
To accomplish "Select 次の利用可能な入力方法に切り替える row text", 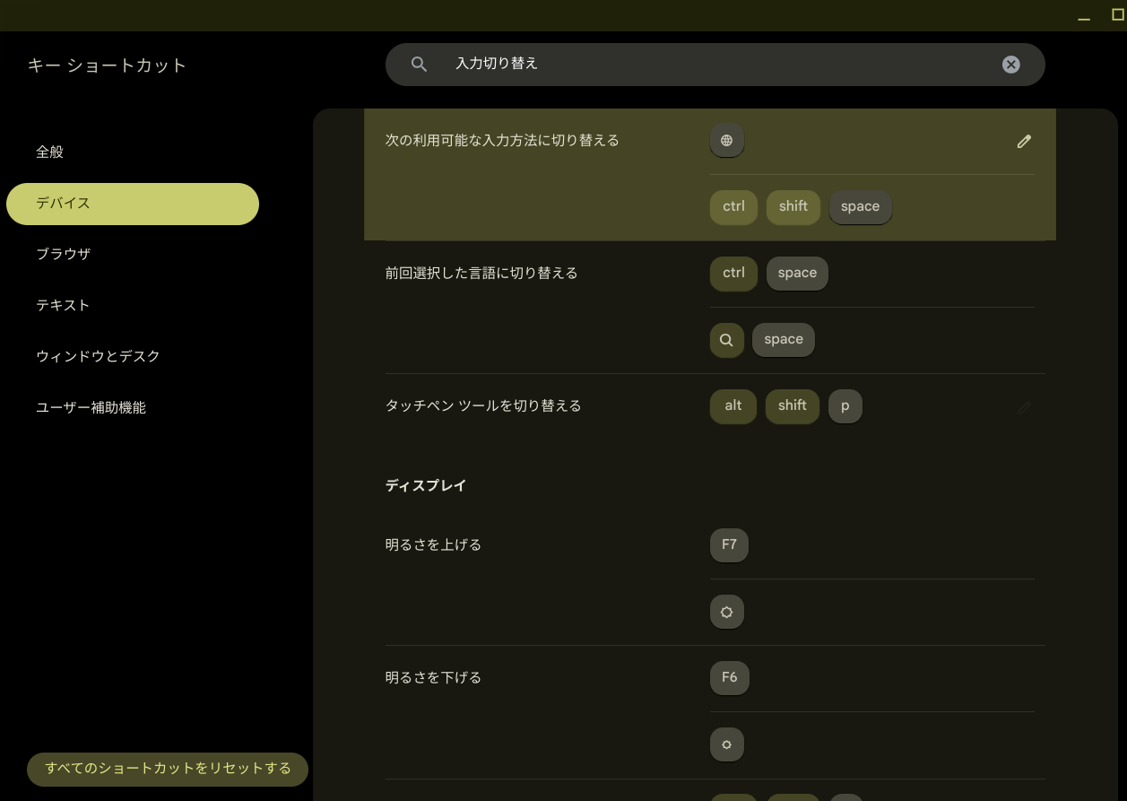I will tap(502, 141).
